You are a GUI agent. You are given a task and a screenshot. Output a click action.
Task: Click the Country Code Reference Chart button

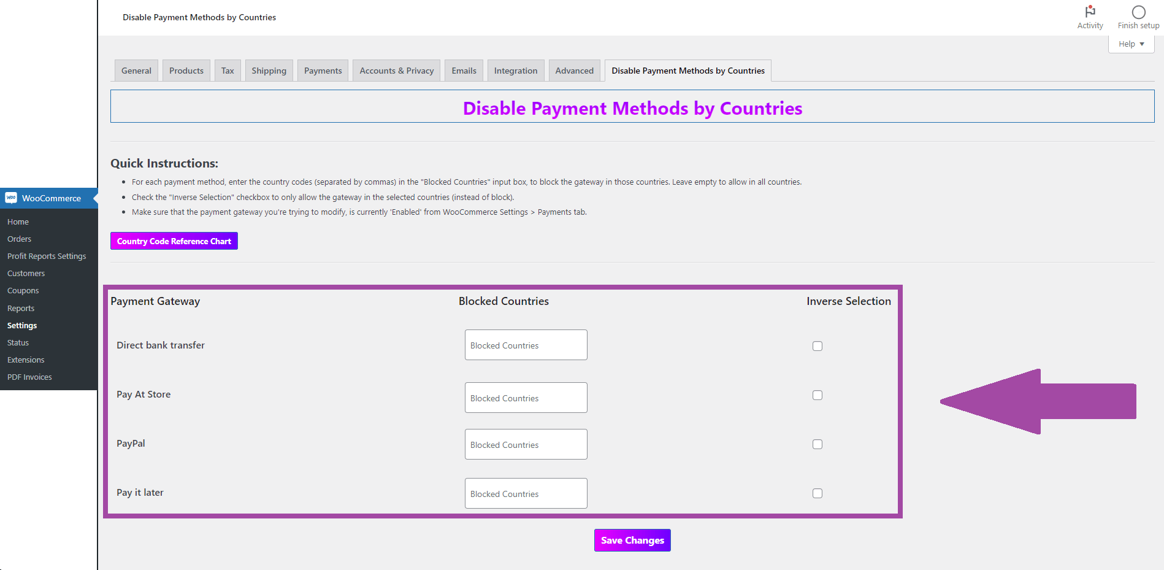click(x=174, y=241)
